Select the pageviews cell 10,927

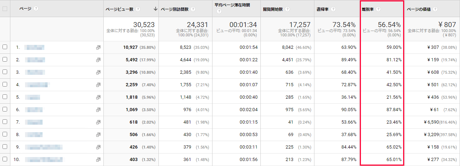click(x=130, y=47)
